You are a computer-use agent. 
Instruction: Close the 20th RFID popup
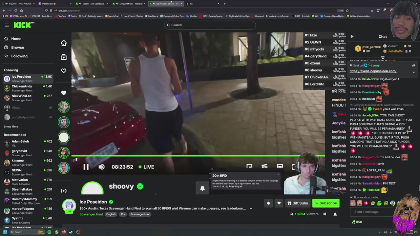[x=278, y=174]
